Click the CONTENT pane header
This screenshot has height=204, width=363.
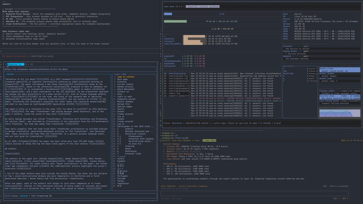[10, 74]
